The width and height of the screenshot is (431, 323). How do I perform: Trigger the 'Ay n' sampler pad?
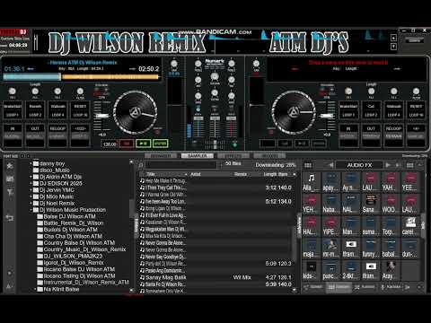pyautogui.click(x=350, y=182)
